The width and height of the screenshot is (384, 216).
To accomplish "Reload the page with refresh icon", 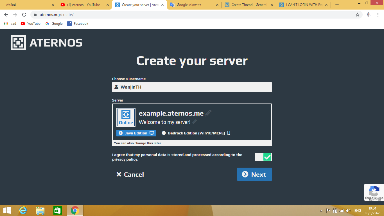I will [x=24, y=15].
